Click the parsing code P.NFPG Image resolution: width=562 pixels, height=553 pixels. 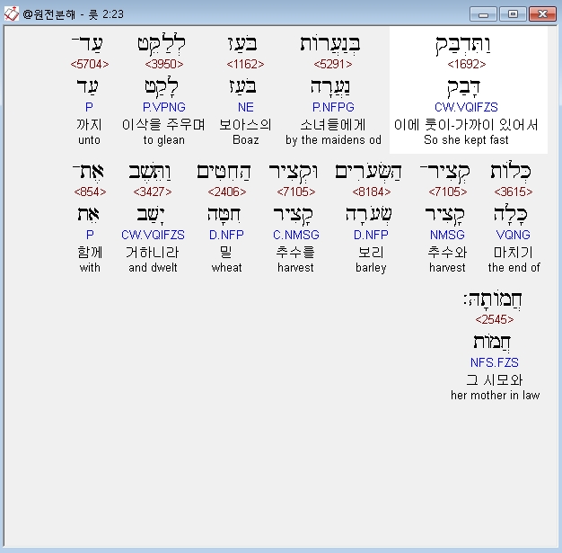point(333,107)
